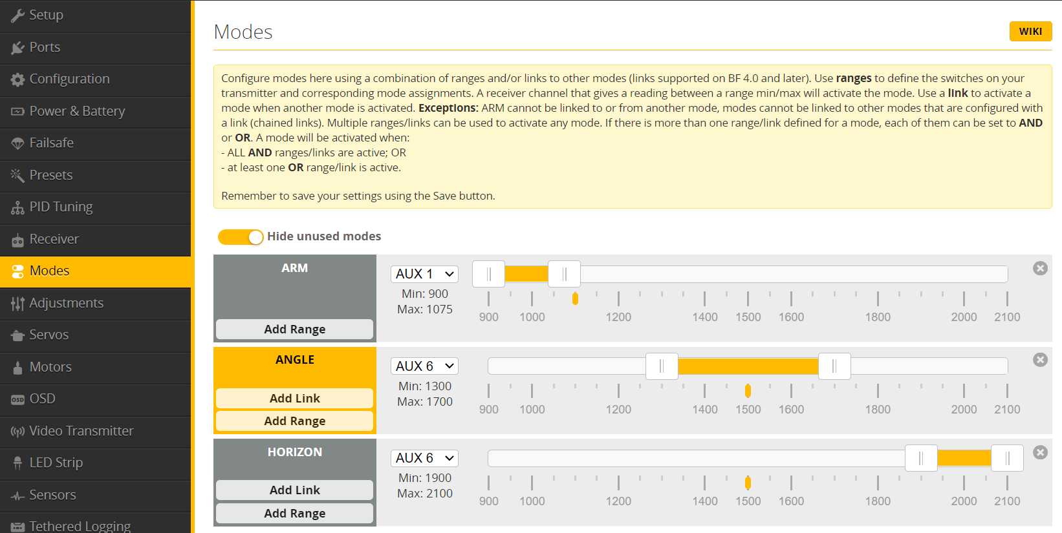
Task: Open the HORIZON AUX 6 channel dropdown
Action: click(424, 458)
